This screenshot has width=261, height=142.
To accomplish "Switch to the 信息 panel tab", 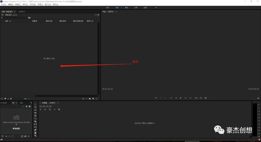I will tap(21, 103).
